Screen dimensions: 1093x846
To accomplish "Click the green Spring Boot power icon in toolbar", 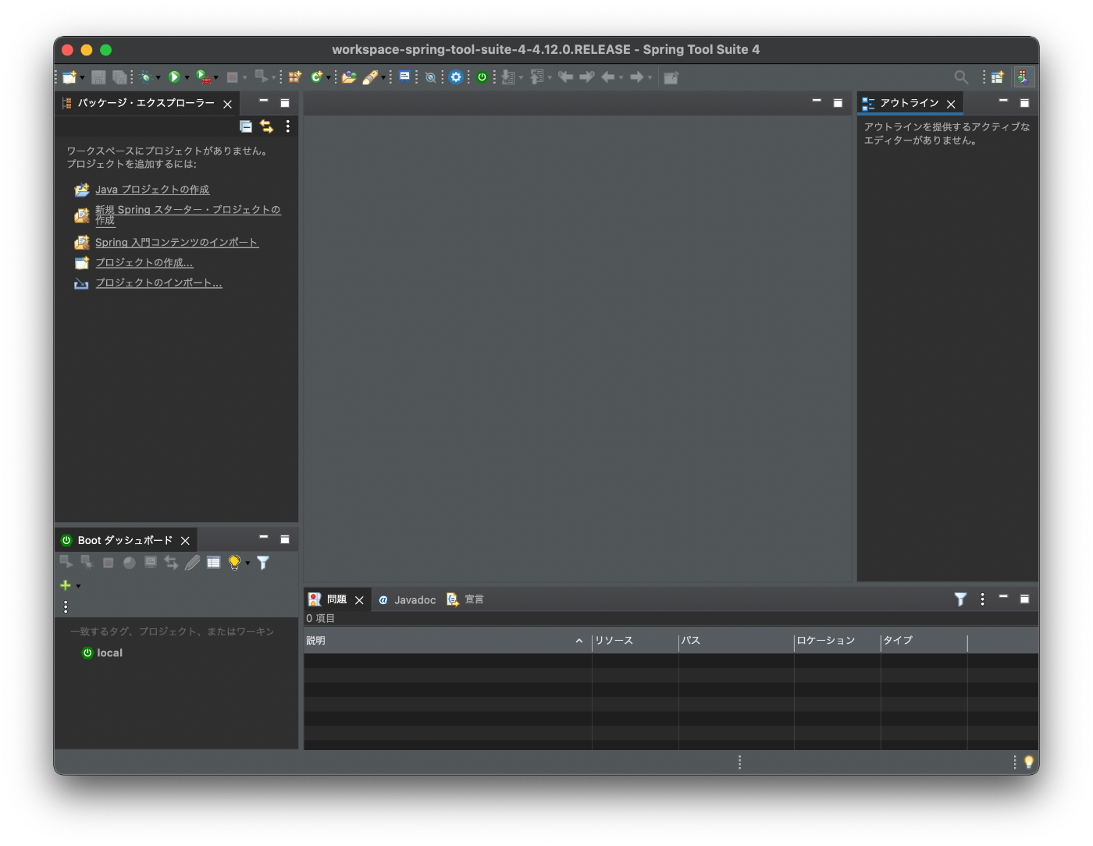I will 482,77.
